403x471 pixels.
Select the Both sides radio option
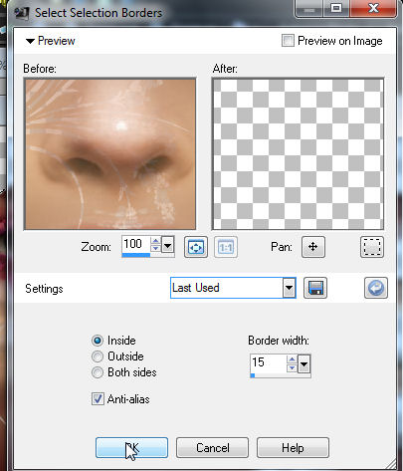tap(98, 372)
